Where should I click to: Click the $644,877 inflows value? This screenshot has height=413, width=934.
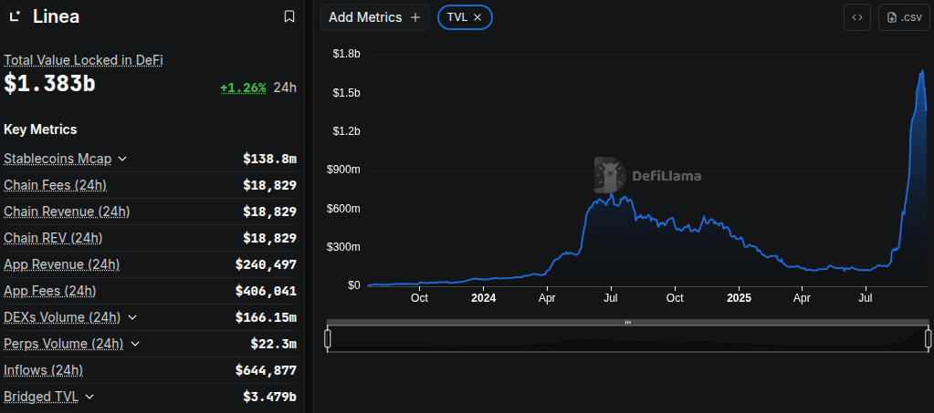click(266, 370)
